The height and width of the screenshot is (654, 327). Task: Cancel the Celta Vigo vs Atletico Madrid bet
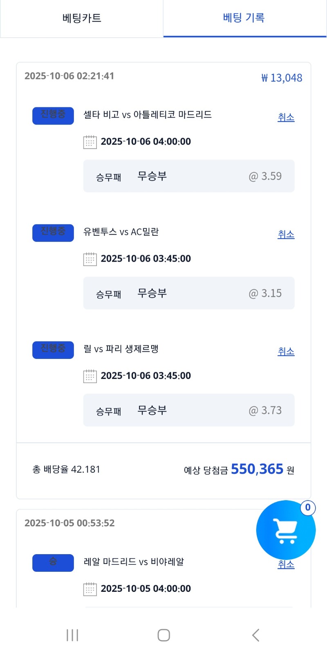tap(286, 117)
